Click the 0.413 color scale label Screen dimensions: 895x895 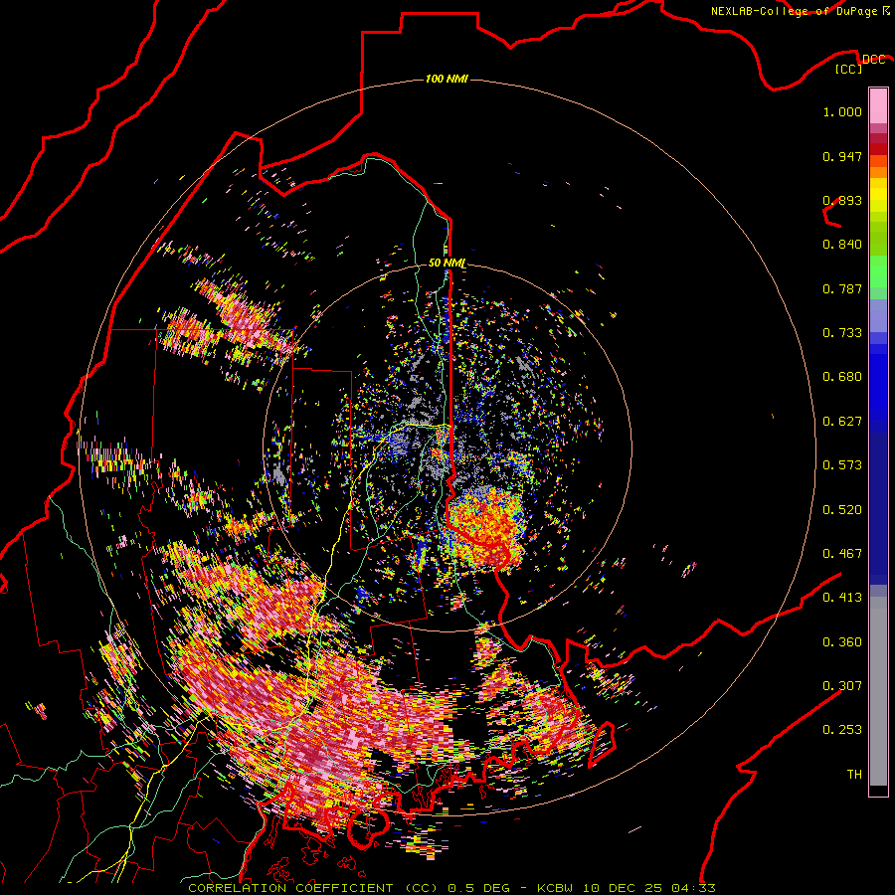(x=842, y=598)
